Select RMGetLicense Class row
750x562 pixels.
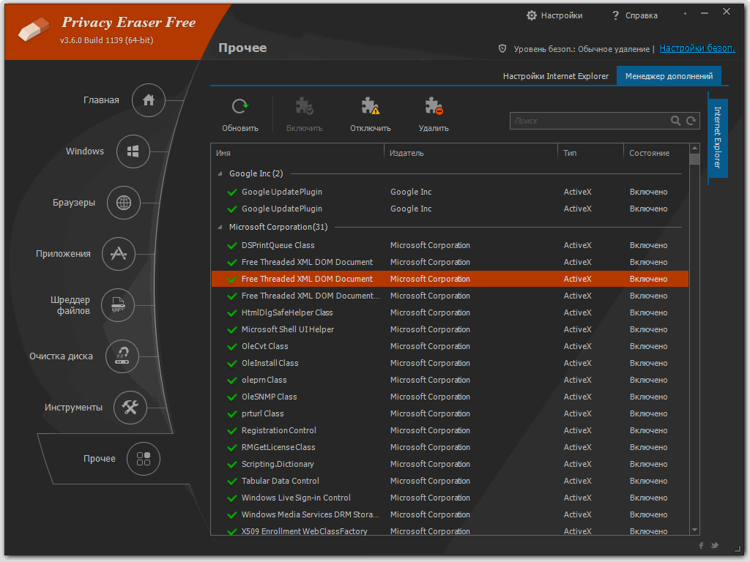[x=450, y=447]
